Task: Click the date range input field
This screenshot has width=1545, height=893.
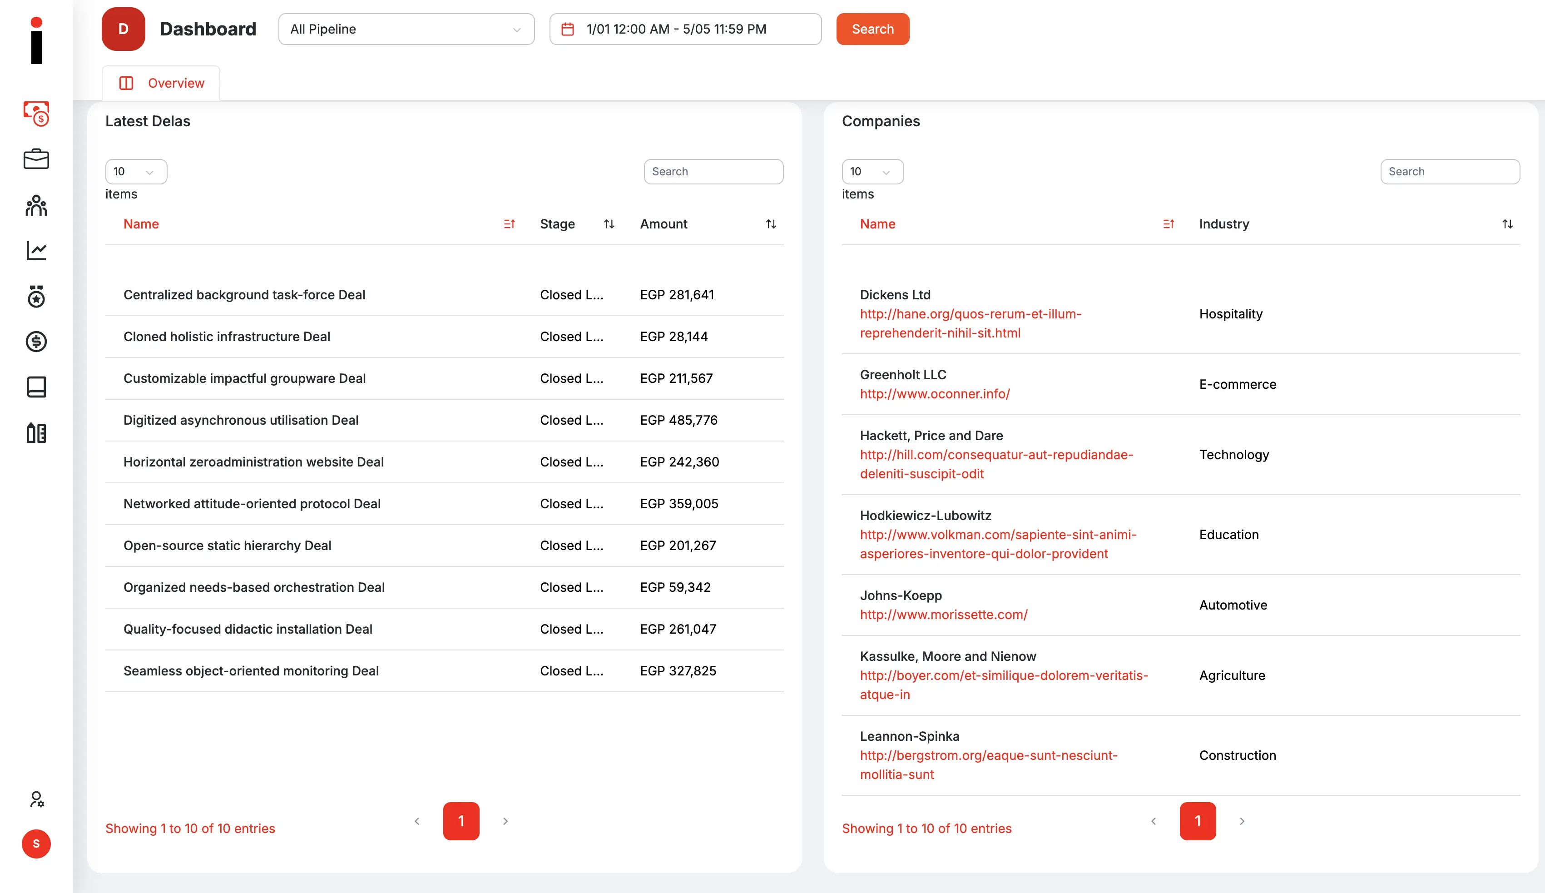Action: coord(685,29)
